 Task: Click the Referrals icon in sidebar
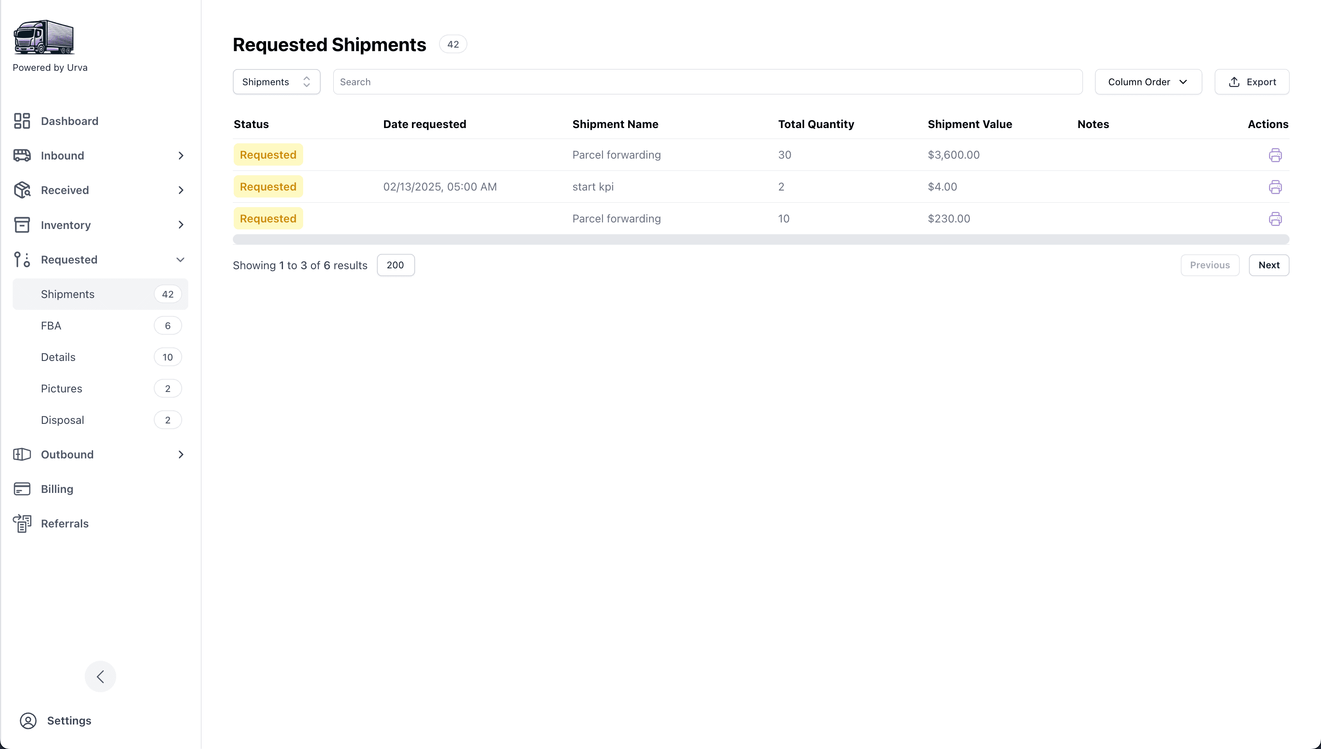click(22, 523)
